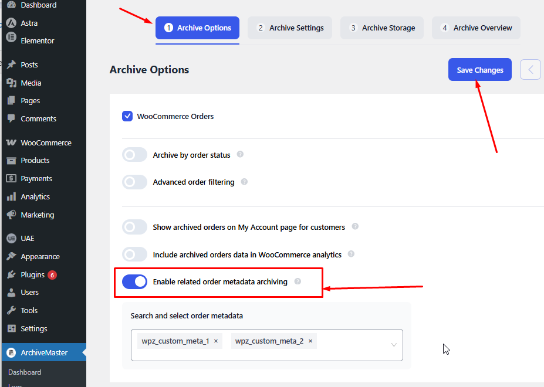Click help icon beside Show archived orders option
544x387 pixels.
click(x=355, y=226)
